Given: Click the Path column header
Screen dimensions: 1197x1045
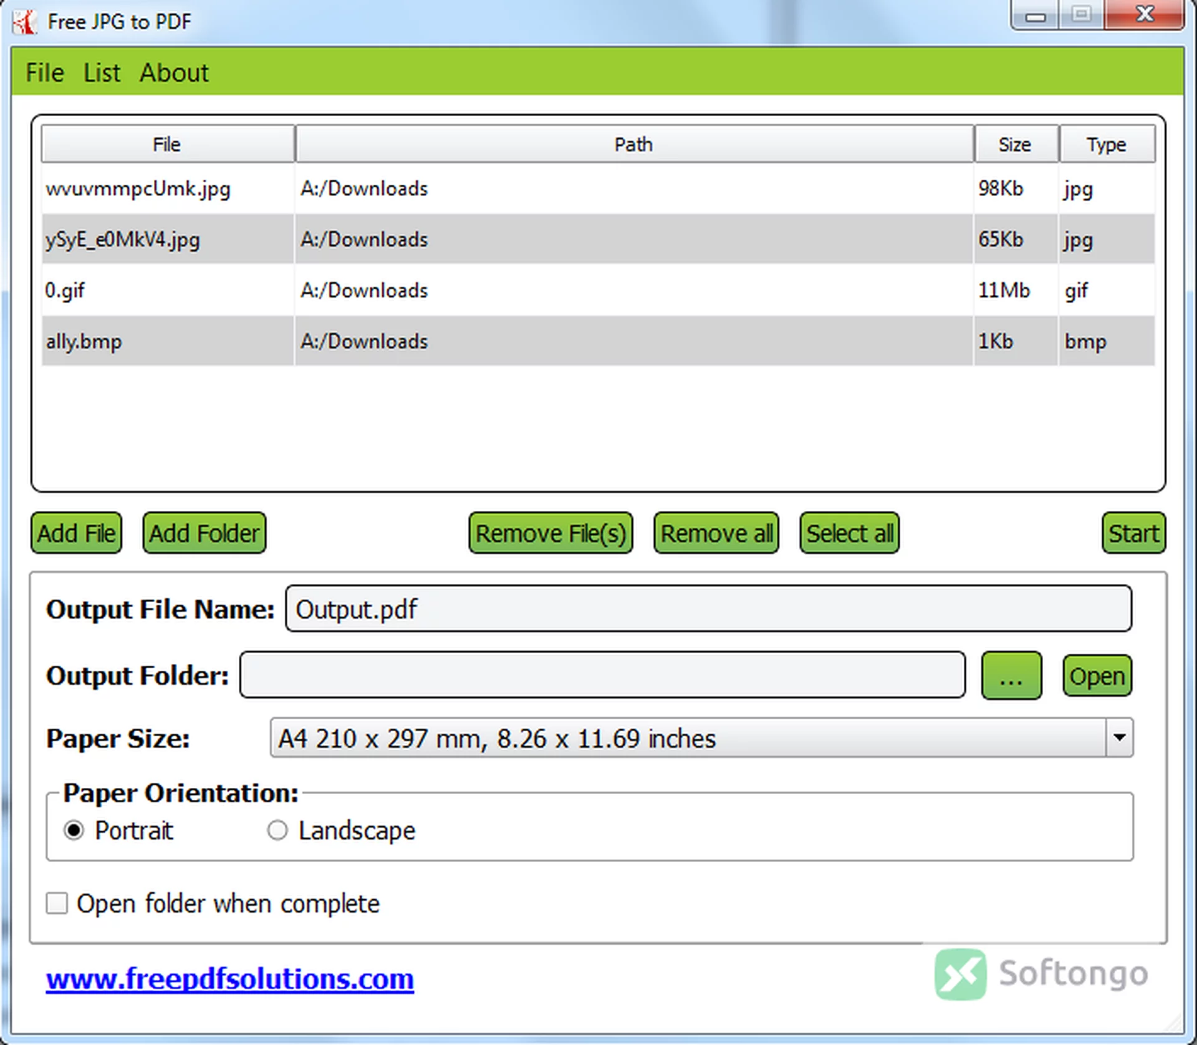Looking at the screenshot, I should pos(634,144).
